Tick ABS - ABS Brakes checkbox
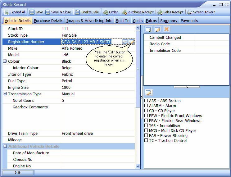The image size is (231, 177). (x=146, y=101)
